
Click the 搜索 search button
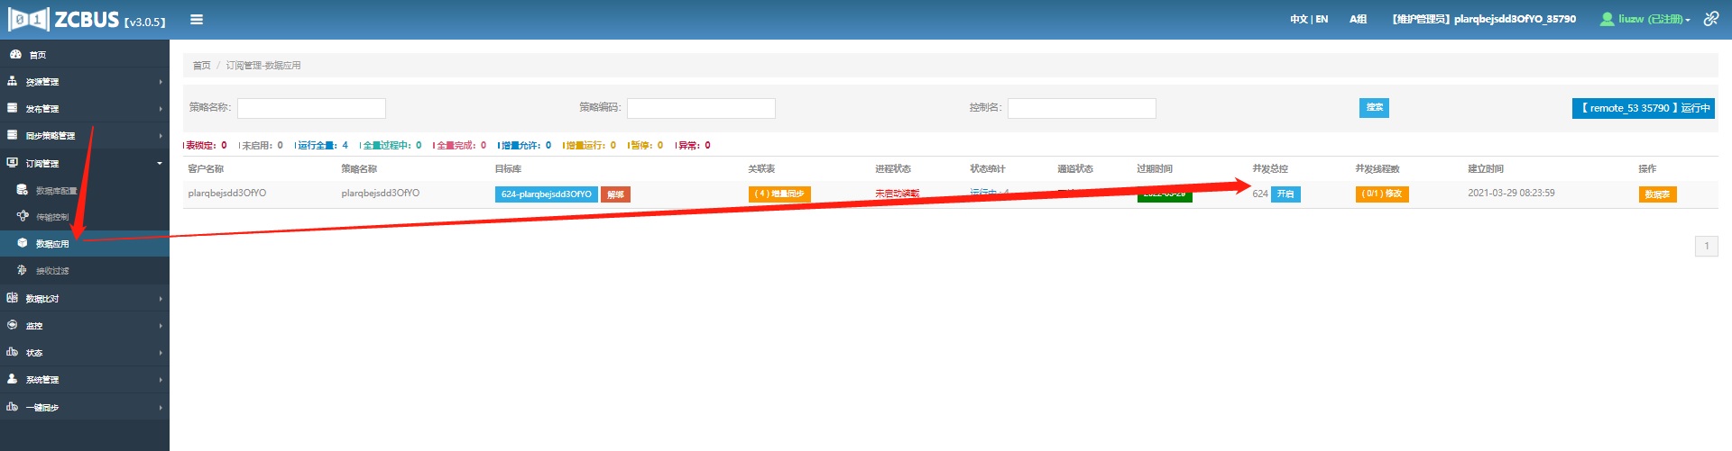[x=1374, y=108]
